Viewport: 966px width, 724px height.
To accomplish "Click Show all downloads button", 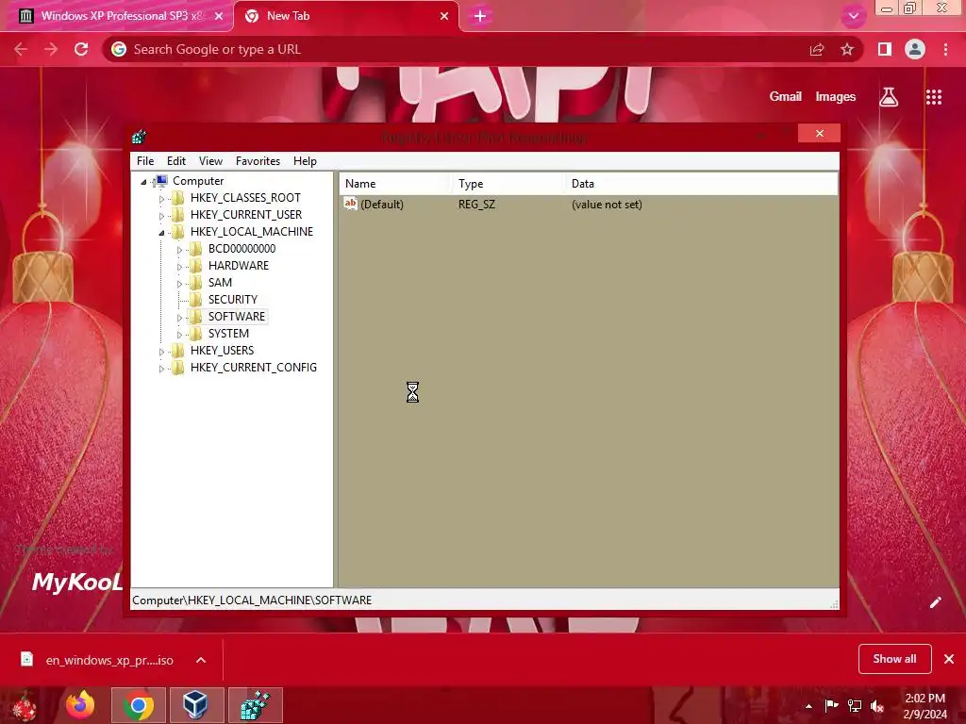I will (894, 659).
